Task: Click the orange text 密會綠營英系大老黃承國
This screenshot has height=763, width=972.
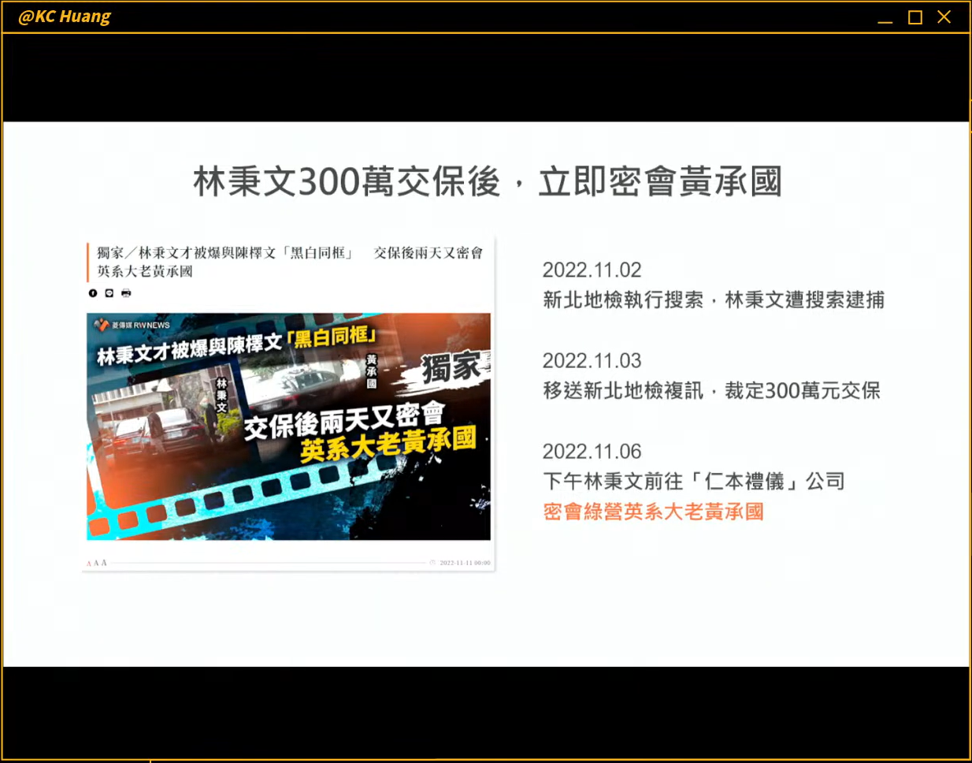Action: click(x=653, y=512)
